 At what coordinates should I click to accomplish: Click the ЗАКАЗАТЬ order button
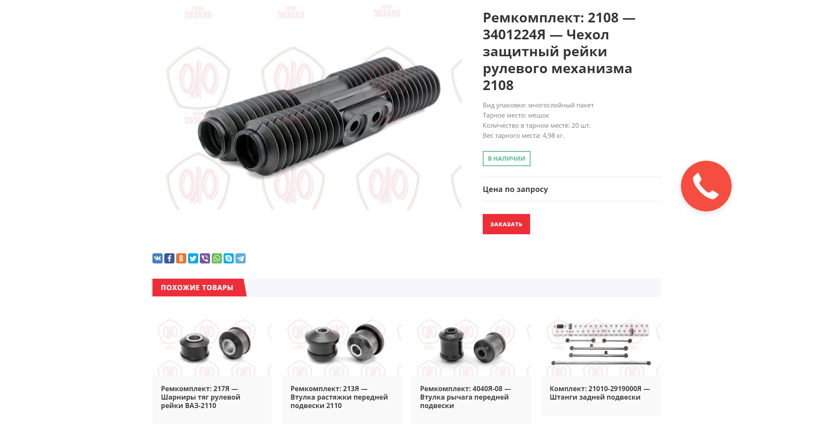[506, 224]
